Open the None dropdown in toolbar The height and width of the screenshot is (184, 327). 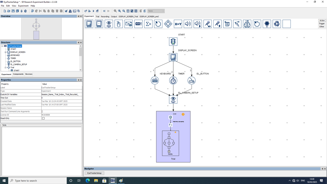[156, 11]
